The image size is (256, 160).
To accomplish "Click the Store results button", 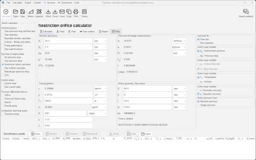I will pos(35,134).
